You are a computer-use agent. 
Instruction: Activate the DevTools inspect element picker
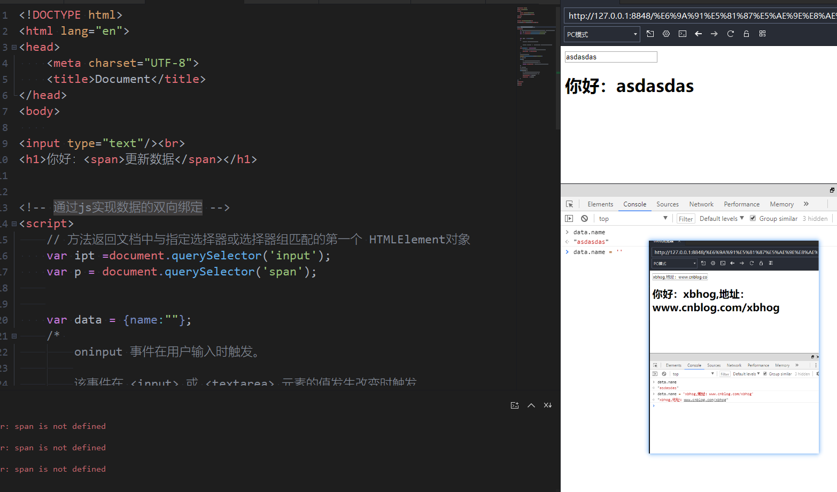570,204
